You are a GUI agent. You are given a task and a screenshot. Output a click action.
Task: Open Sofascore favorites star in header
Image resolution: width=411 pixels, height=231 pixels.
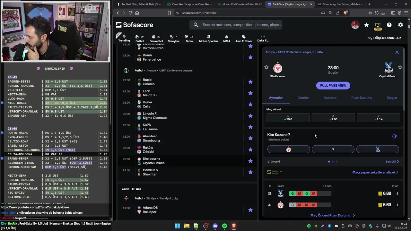pos(366,25)
